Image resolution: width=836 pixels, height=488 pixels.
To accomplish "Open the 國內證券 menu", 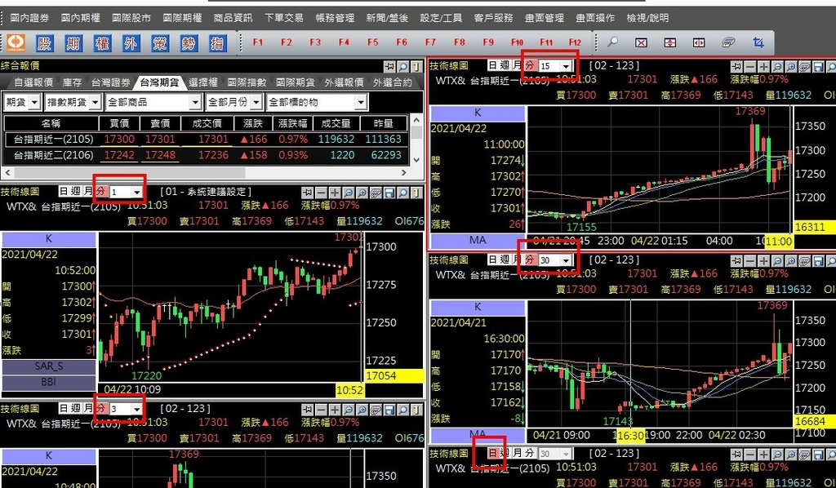I will click(x=29, y=18).
